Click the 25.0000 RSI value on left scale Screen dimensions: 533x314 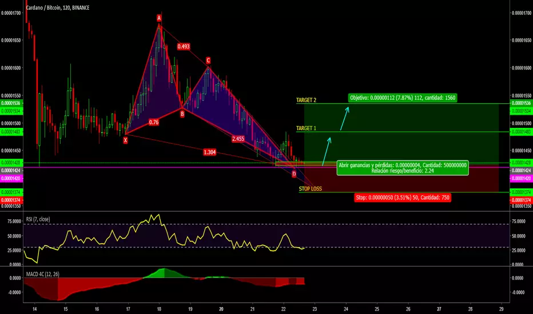(14, 250)
